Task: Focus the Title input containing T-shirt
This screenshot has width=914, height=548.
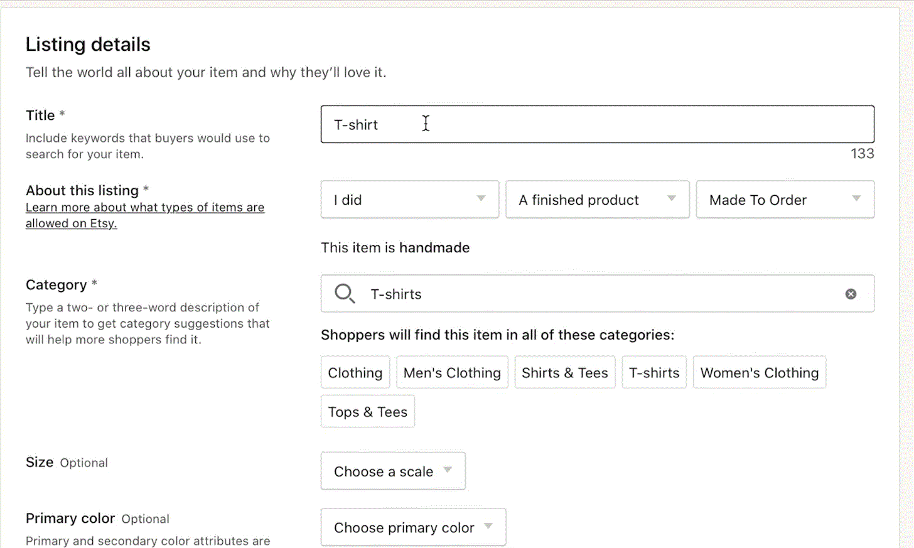Action: 598,124
